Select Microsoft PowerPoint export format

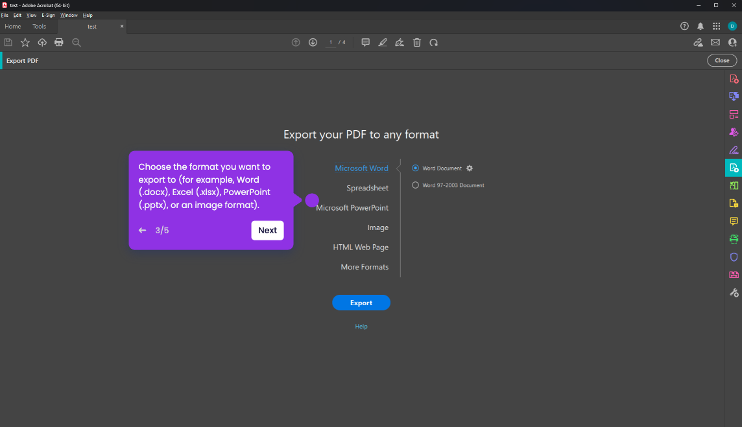[352, 207]
